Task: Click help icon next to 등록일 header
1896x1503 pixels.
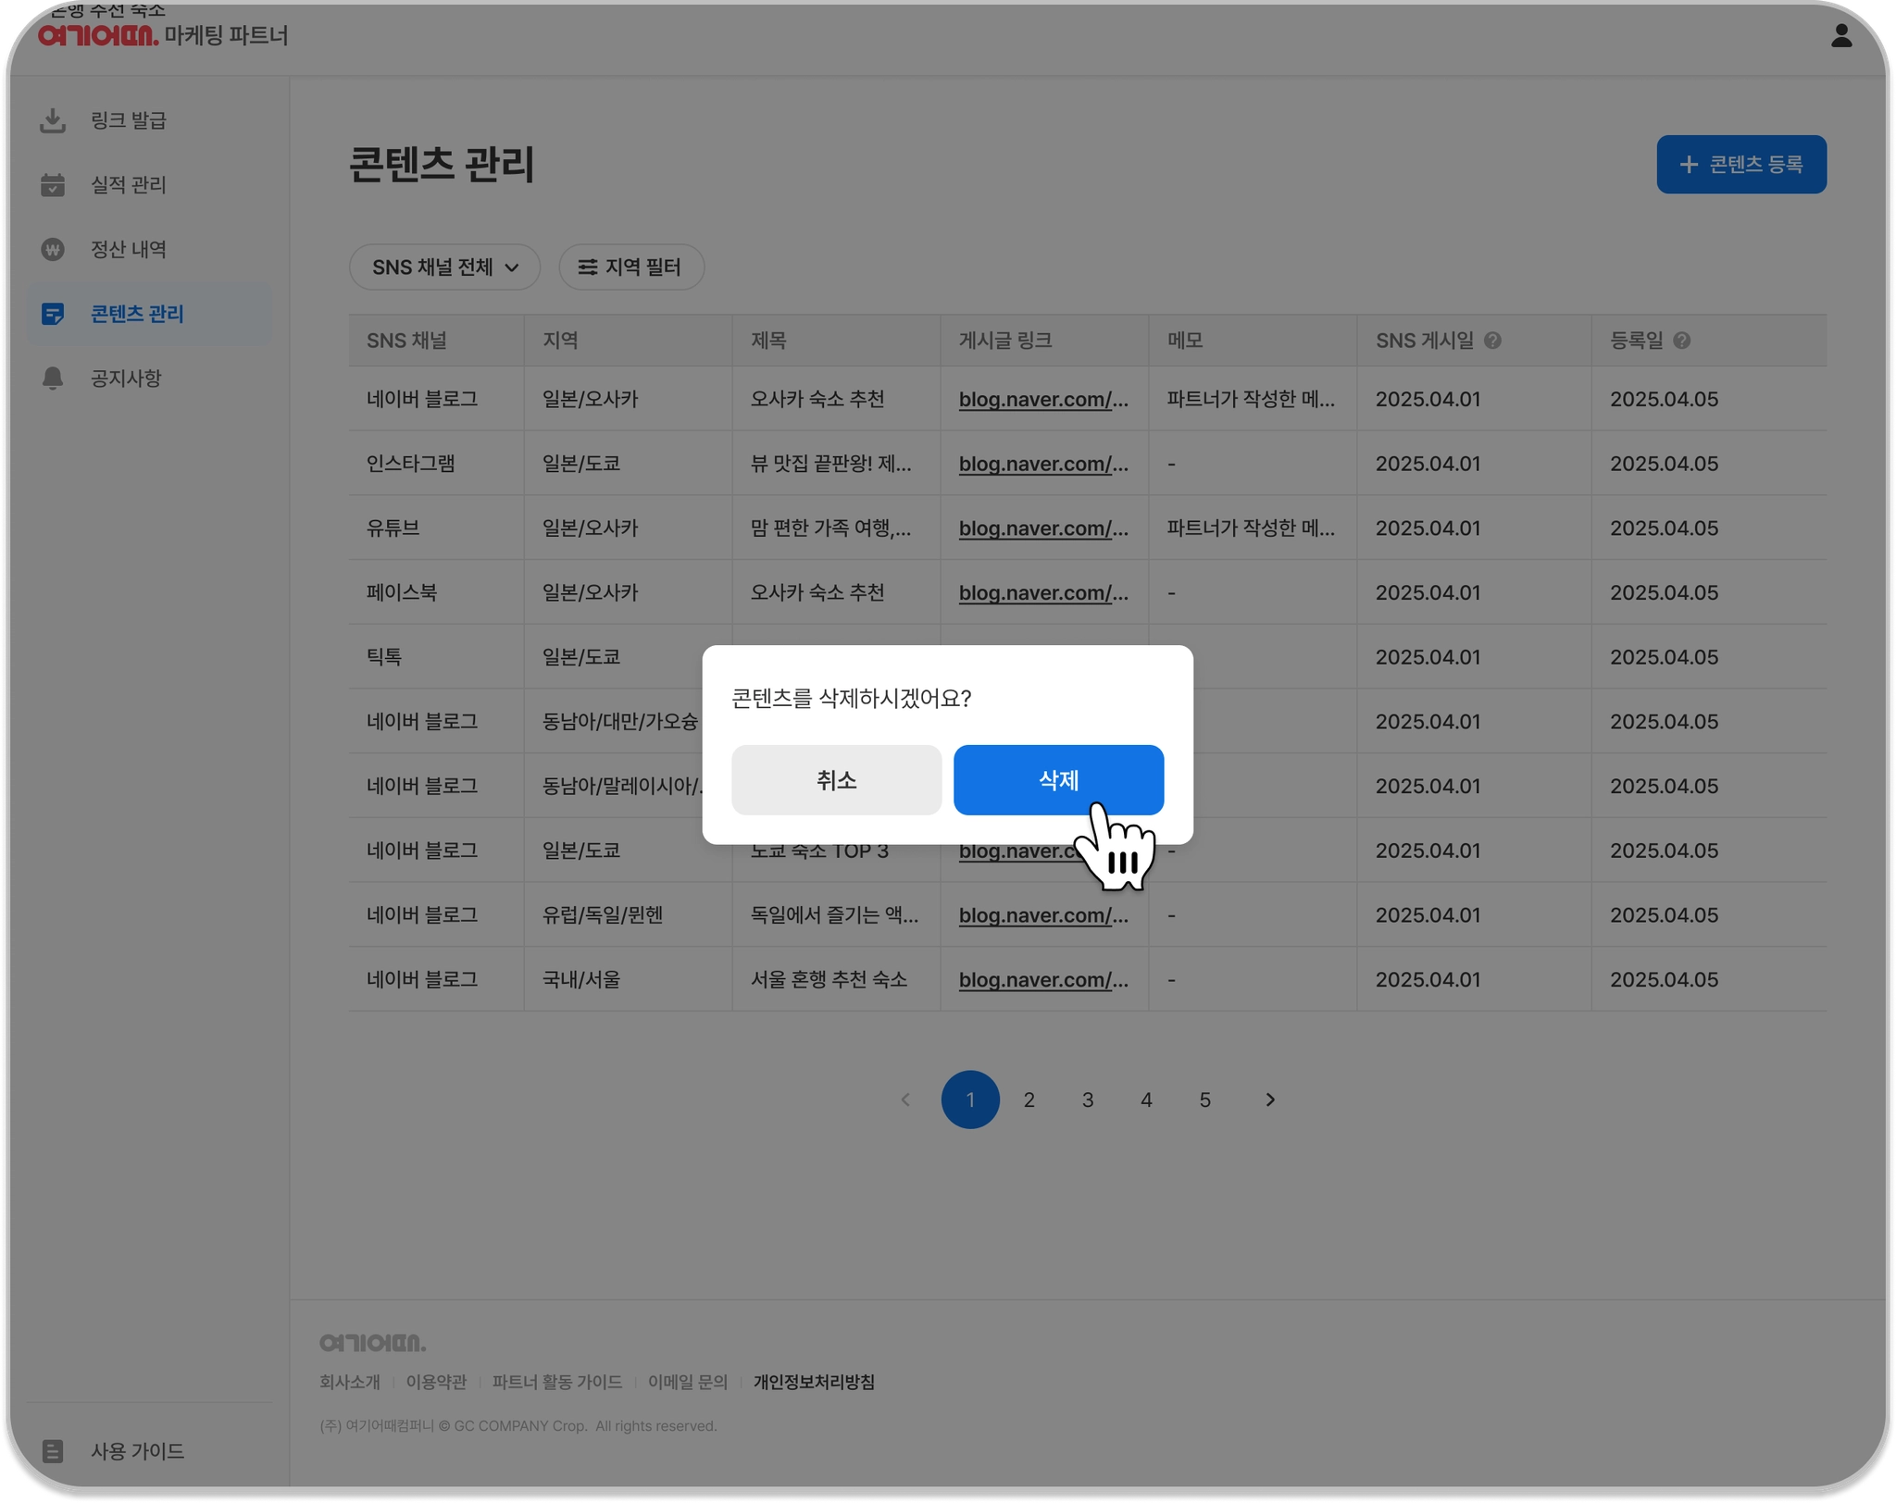Action: coord(1682,341)
